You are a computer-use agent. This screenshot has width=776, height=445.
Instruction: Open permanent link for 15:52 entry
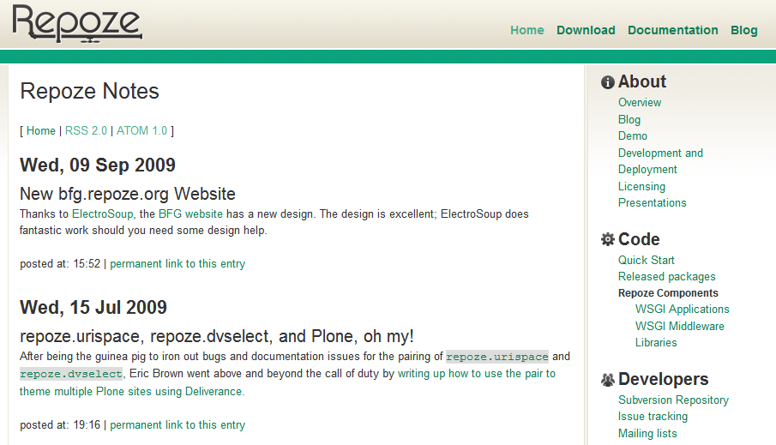coord(177,264)
